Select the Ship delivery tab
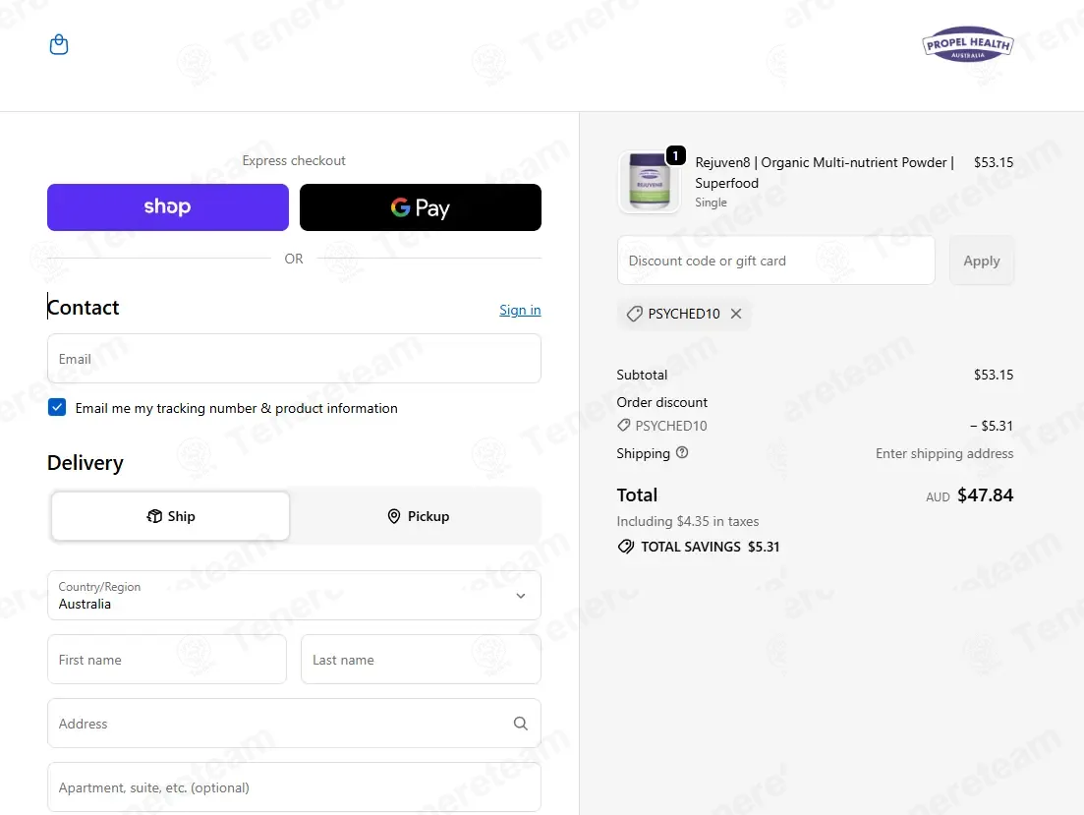This screenshot has height=815, width=1084. click(x=170, y=516)
